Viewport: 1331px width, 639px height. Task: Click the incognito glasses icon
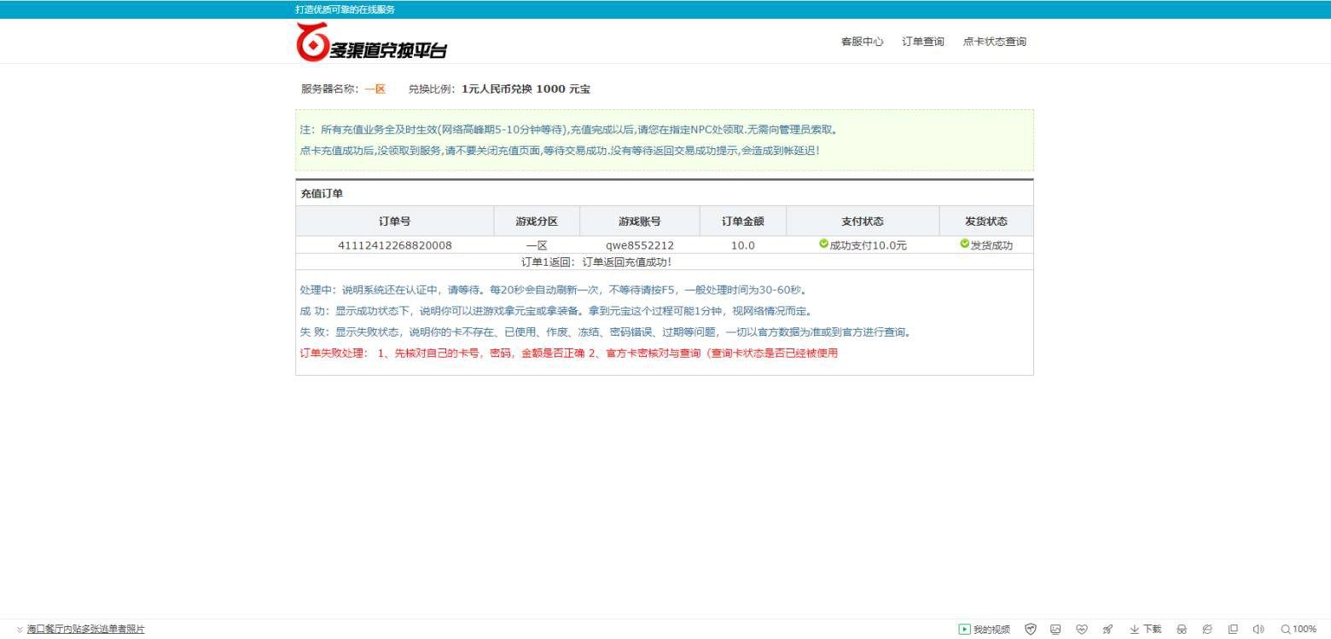click(x=1182, y=630)
